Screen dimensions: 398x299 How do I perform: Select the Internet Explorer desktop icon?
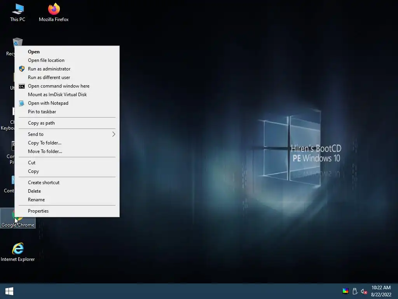pos(18,252)
